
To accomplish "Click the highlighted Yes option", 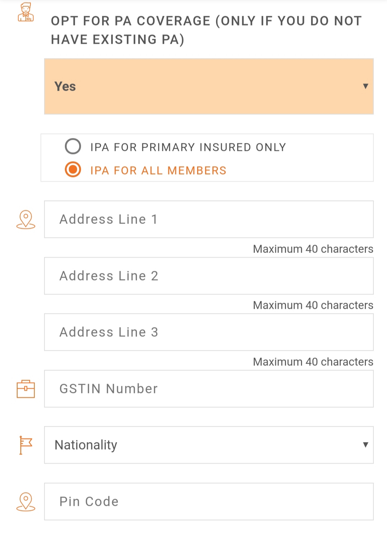I will 65,86.
